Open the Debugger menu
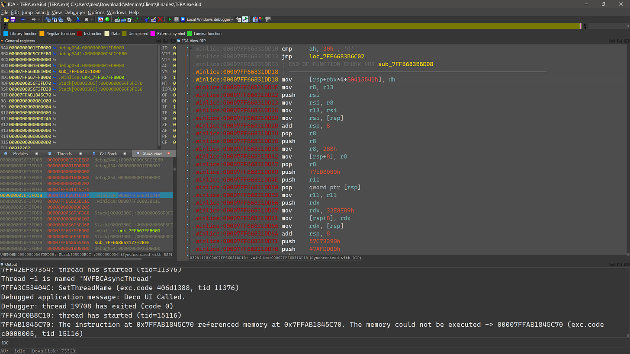 pos(75,13)
